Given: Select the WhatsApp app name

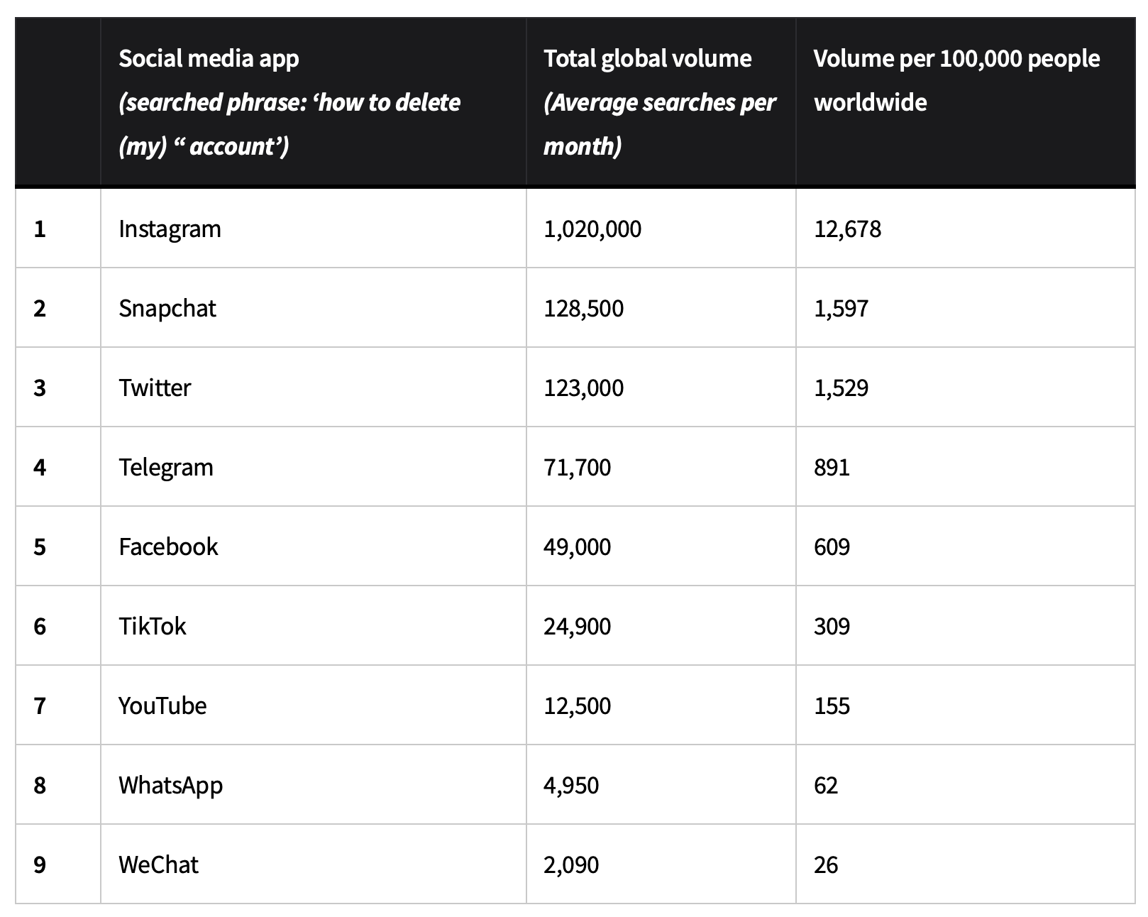Looking at the screenshot, I should [x=170, y=785].
